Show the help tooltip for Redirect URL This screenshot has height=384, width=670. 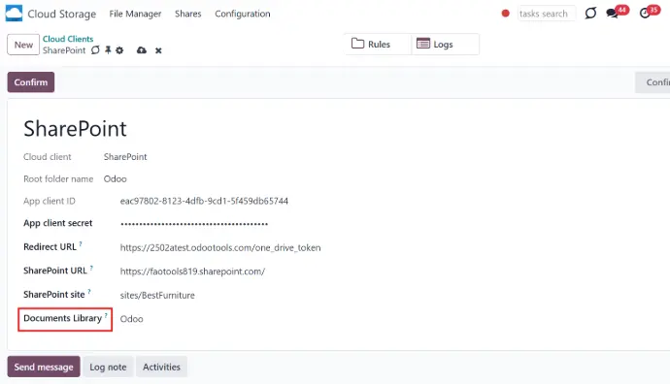coord(81,244)
